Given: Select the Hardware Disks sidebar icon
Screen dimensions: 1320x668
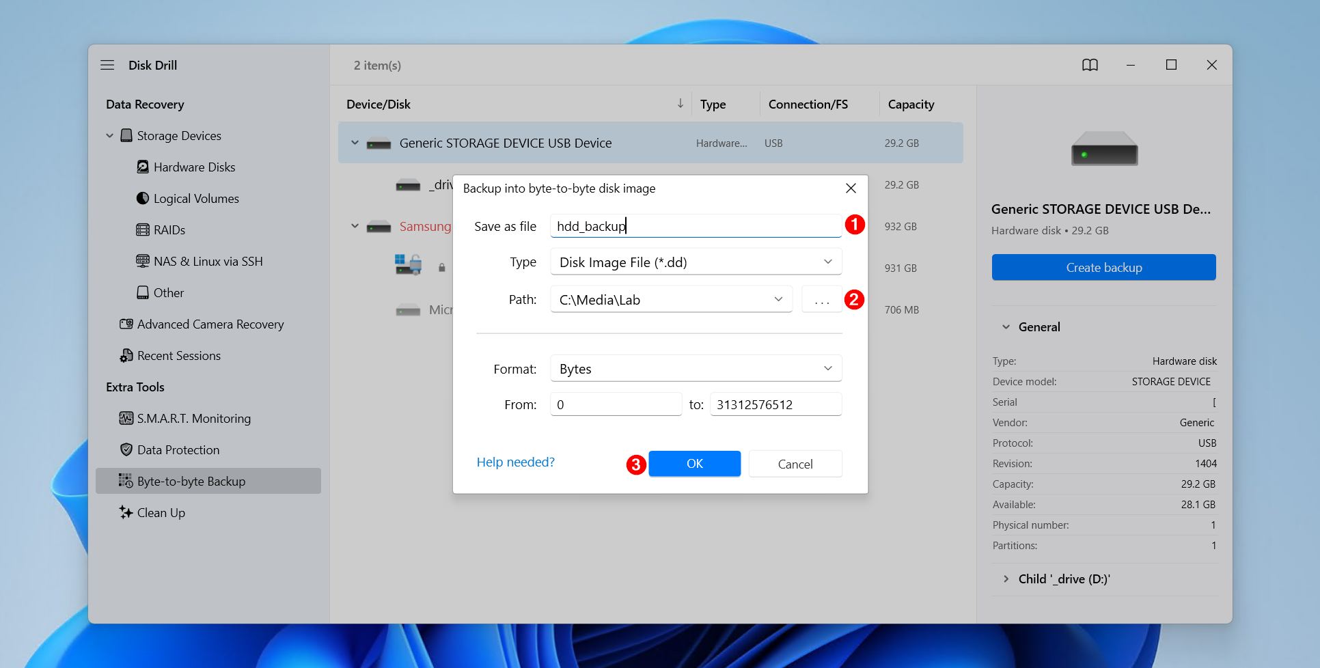Looking at the screenshot, I should pos(143,167).
